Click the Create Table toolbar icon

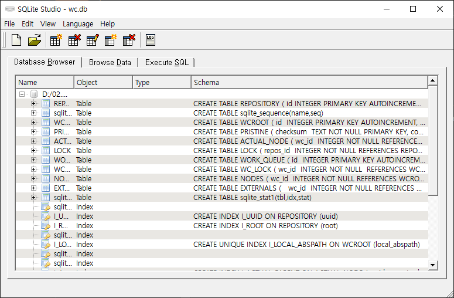coord(56,40)
